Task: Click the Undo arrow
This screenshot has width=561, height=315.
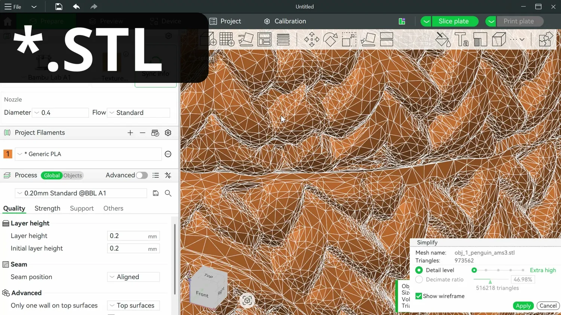Action: [76, 7]
